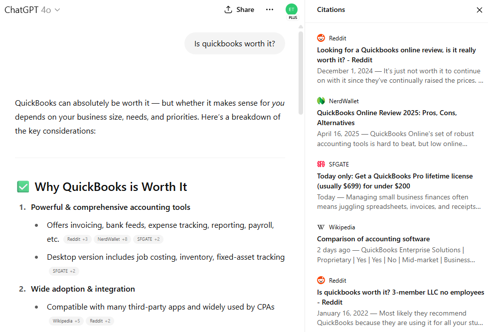Click the Wikipedia source icon
Screen dimensions: 488x332
tap(321, 227)
